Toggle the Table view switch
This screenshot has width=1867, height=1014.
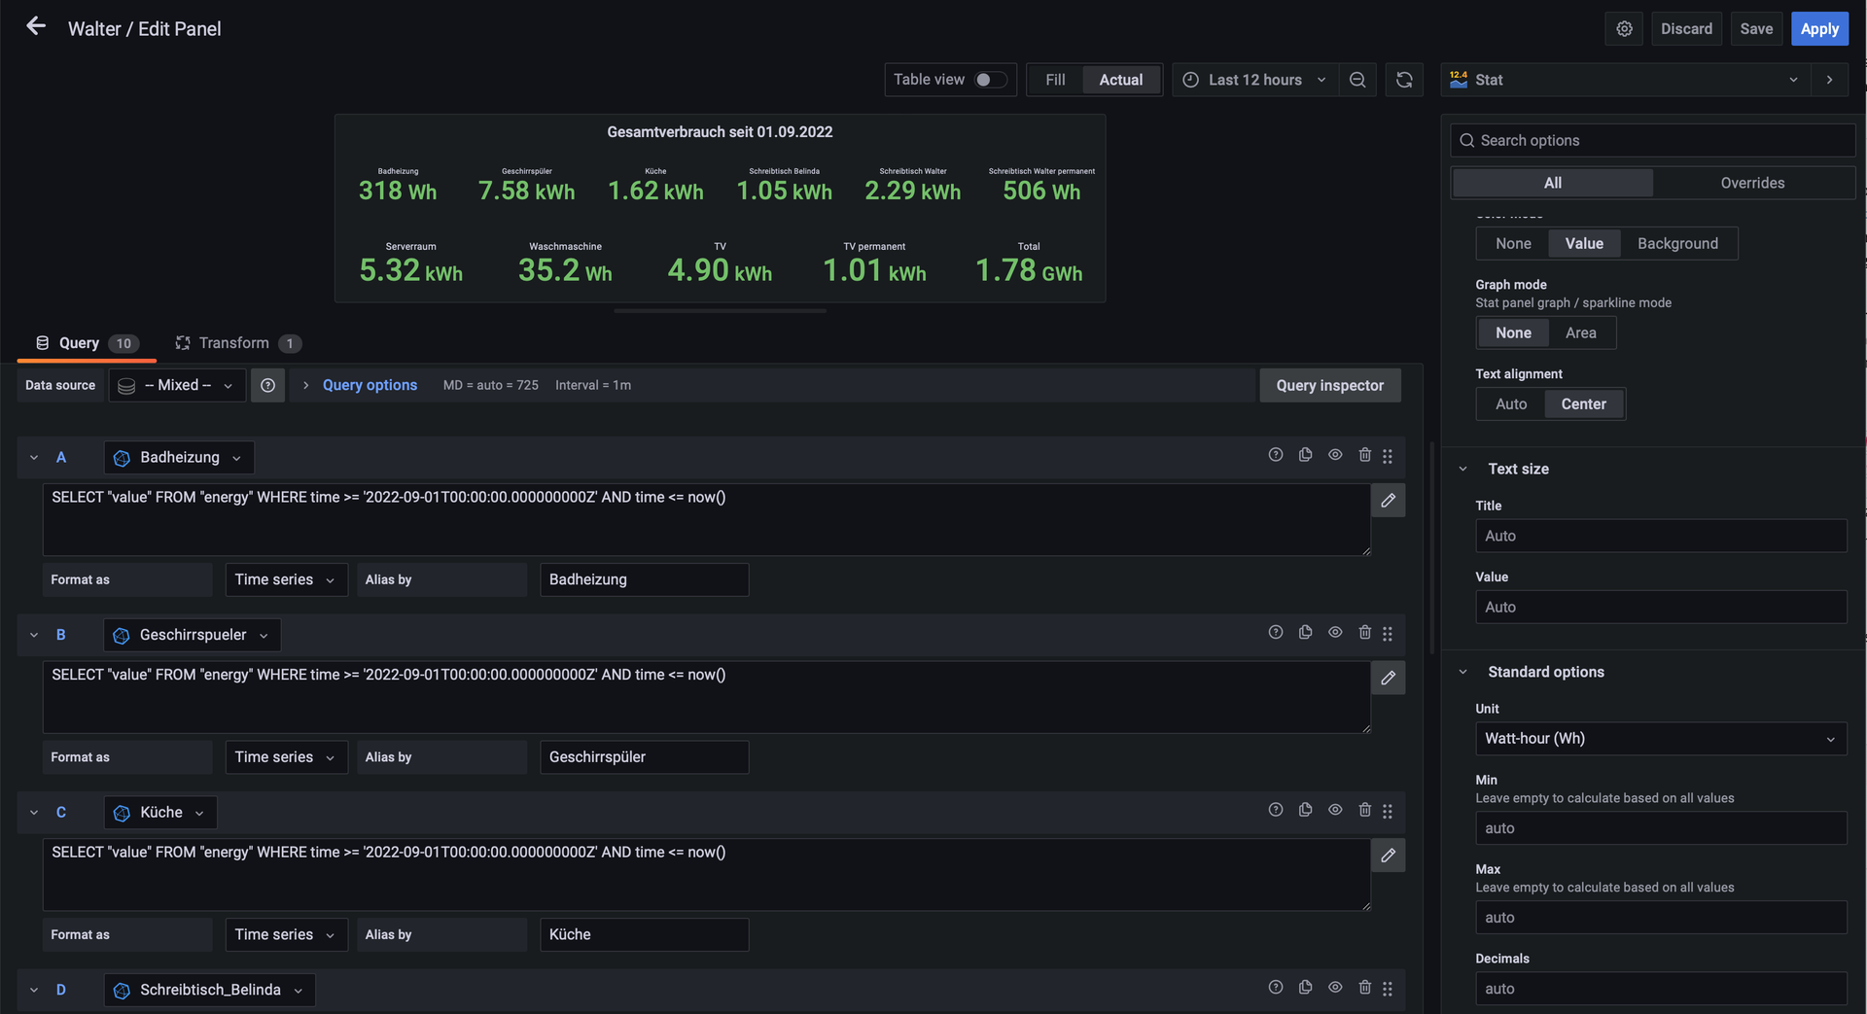click(x=990, y=80)
